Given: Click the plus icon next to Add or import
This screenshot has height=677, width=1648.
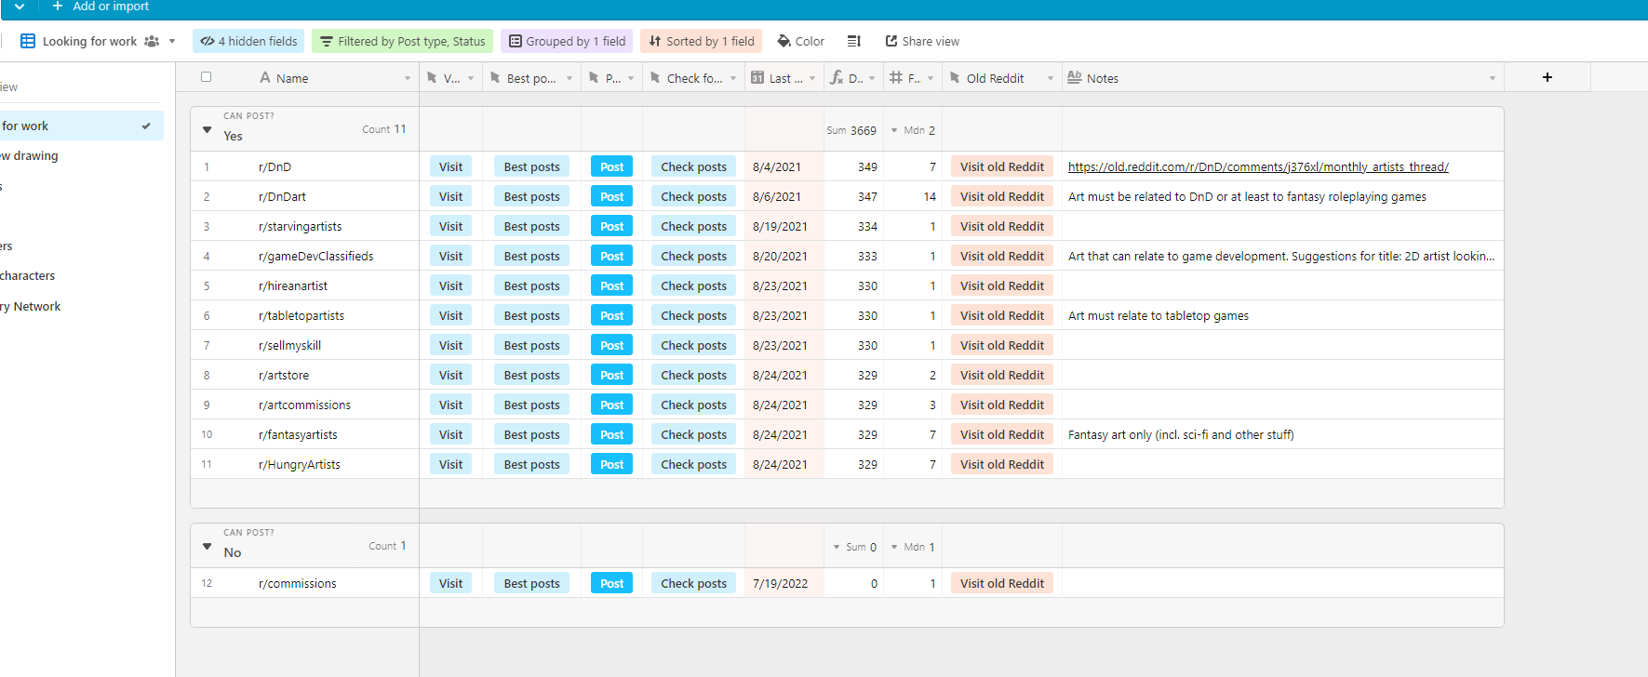Looking at the screenshot, I should 58,6.
